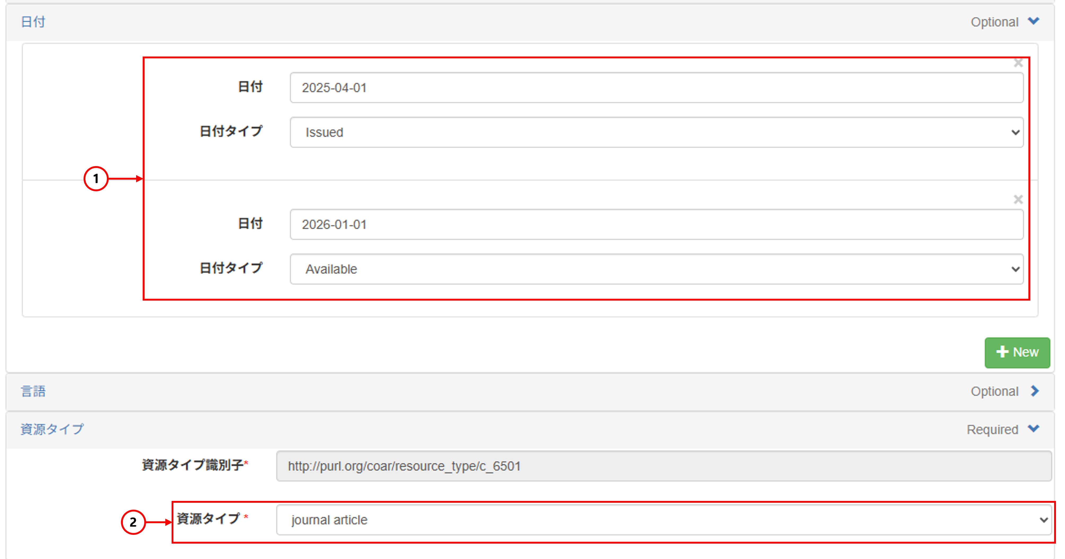Click the 日付 section header title

click(x=33, y=21)
